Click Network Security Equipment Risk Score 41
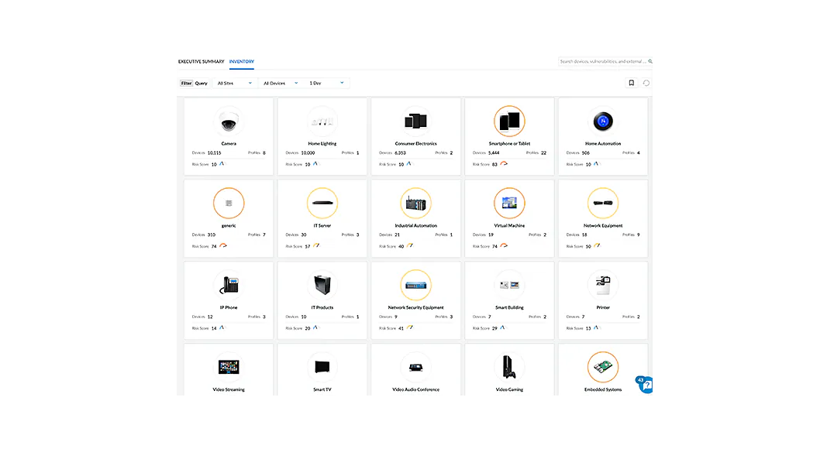Image resolution: width=827 pixels, height=459 pixels. 401,328
